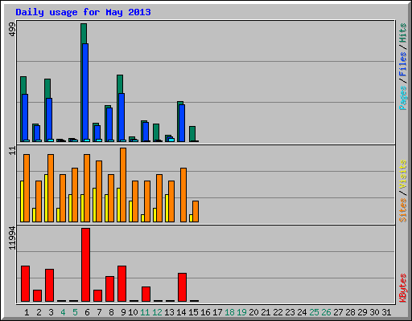Screen dimensions: 412x321
Task: Select green weekend day label 4
Action: (x=63, y=312)
